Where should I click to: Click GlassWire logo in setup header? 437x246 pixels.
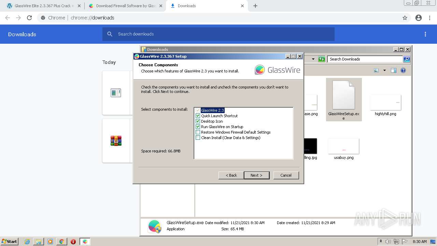coord(278,70)
